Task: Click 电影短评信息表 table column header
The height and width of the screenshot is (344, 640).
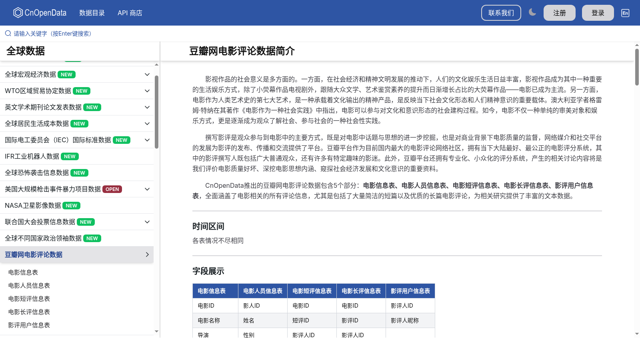Action: coord(312,291)
